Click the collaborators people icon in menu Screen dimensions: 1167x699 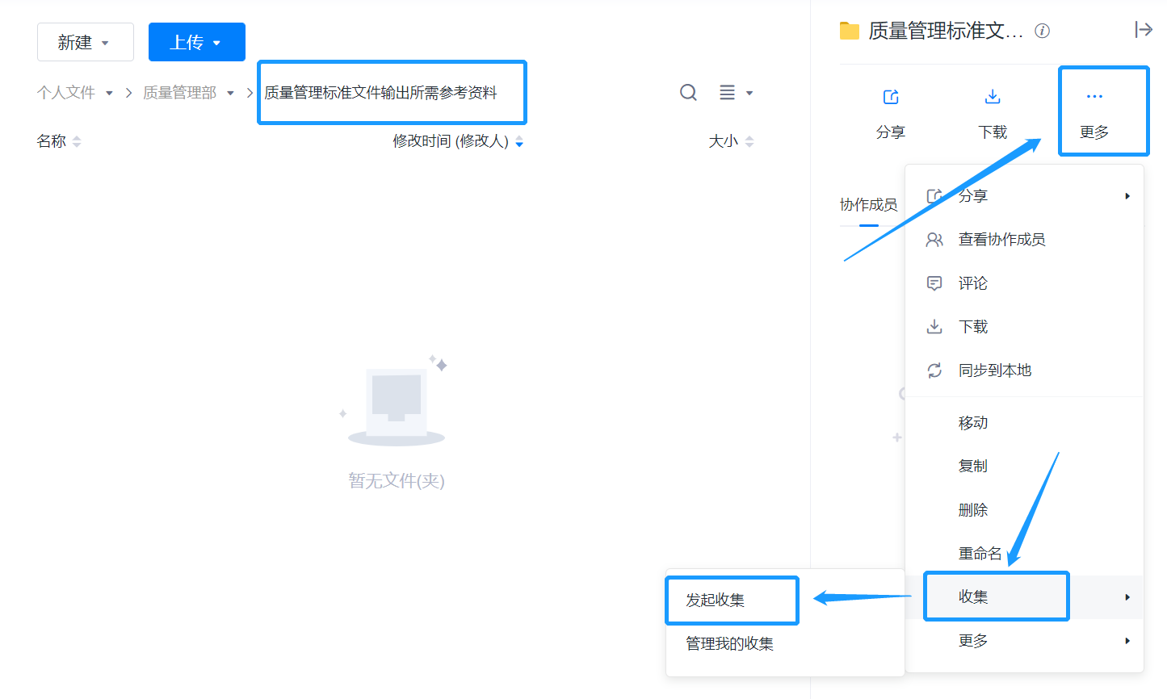pos(934,240)
